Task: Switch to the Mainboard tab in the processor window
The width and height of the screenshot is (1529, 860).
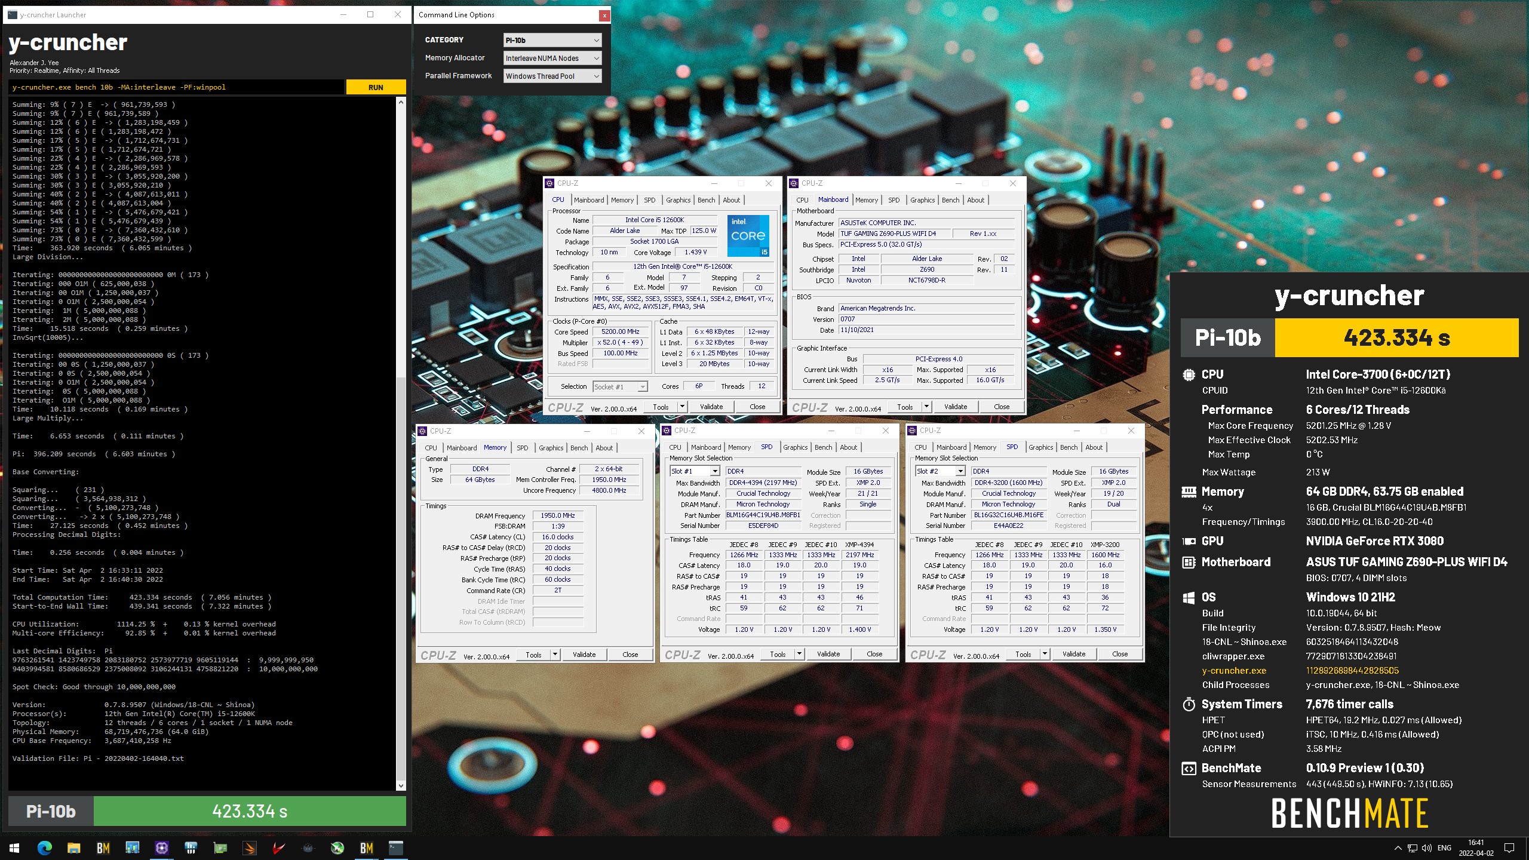Action: [588, 200]
